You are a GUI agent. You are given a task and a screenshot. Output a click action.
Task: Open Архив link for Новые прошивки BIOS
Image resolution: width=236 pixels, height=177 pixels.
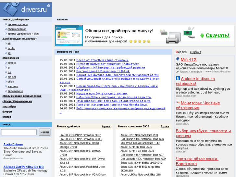pyautogui.click(x=165, y=126)
